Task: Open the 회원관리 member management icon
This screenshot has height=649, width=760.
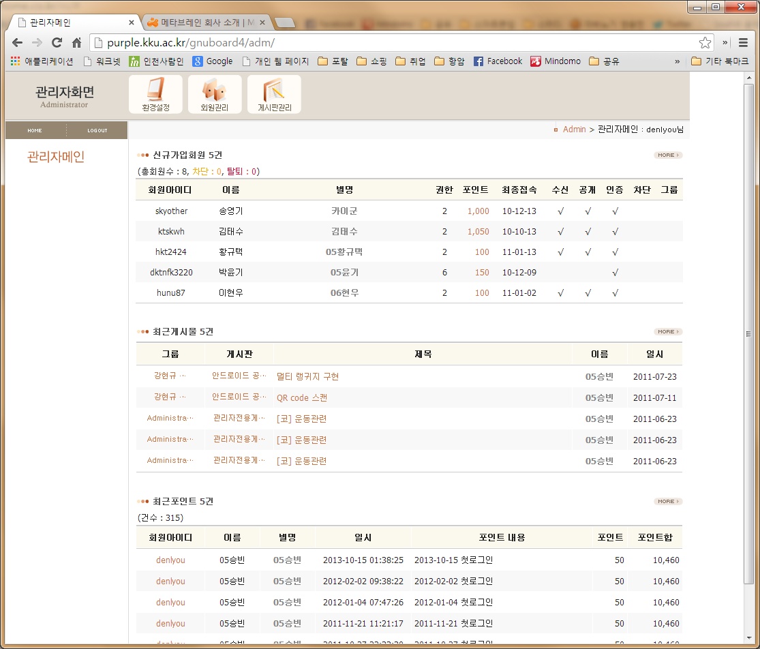Action: click(x=214, y=94)
